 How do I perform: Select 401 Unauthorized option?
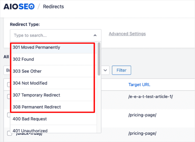coord(30,131)
